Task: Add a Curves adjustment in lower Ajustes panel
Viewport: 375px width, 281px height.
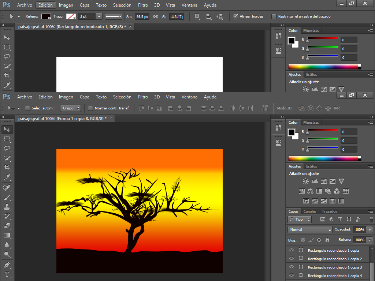Action: pyautogui.click(x=324, y=181)
